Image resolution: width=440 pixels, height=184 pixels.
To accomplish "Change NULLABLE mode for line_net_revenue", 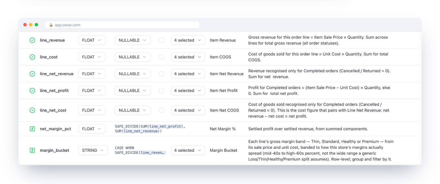I will click(x=133, y=74).
